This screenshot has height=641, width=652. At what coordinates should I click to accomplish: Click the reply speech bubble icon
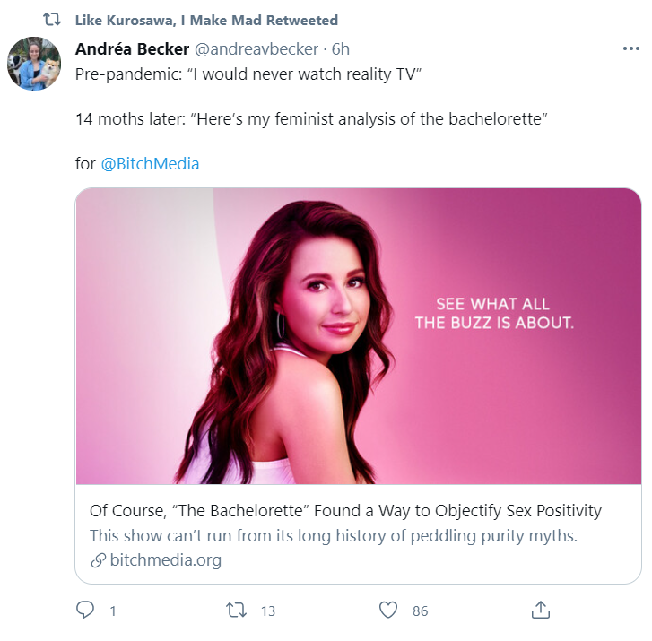[85, 610]
